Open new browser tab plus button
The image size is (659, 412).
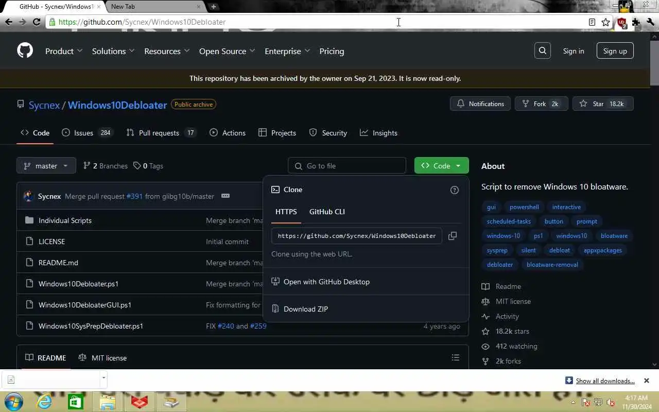tap(213, 6)
